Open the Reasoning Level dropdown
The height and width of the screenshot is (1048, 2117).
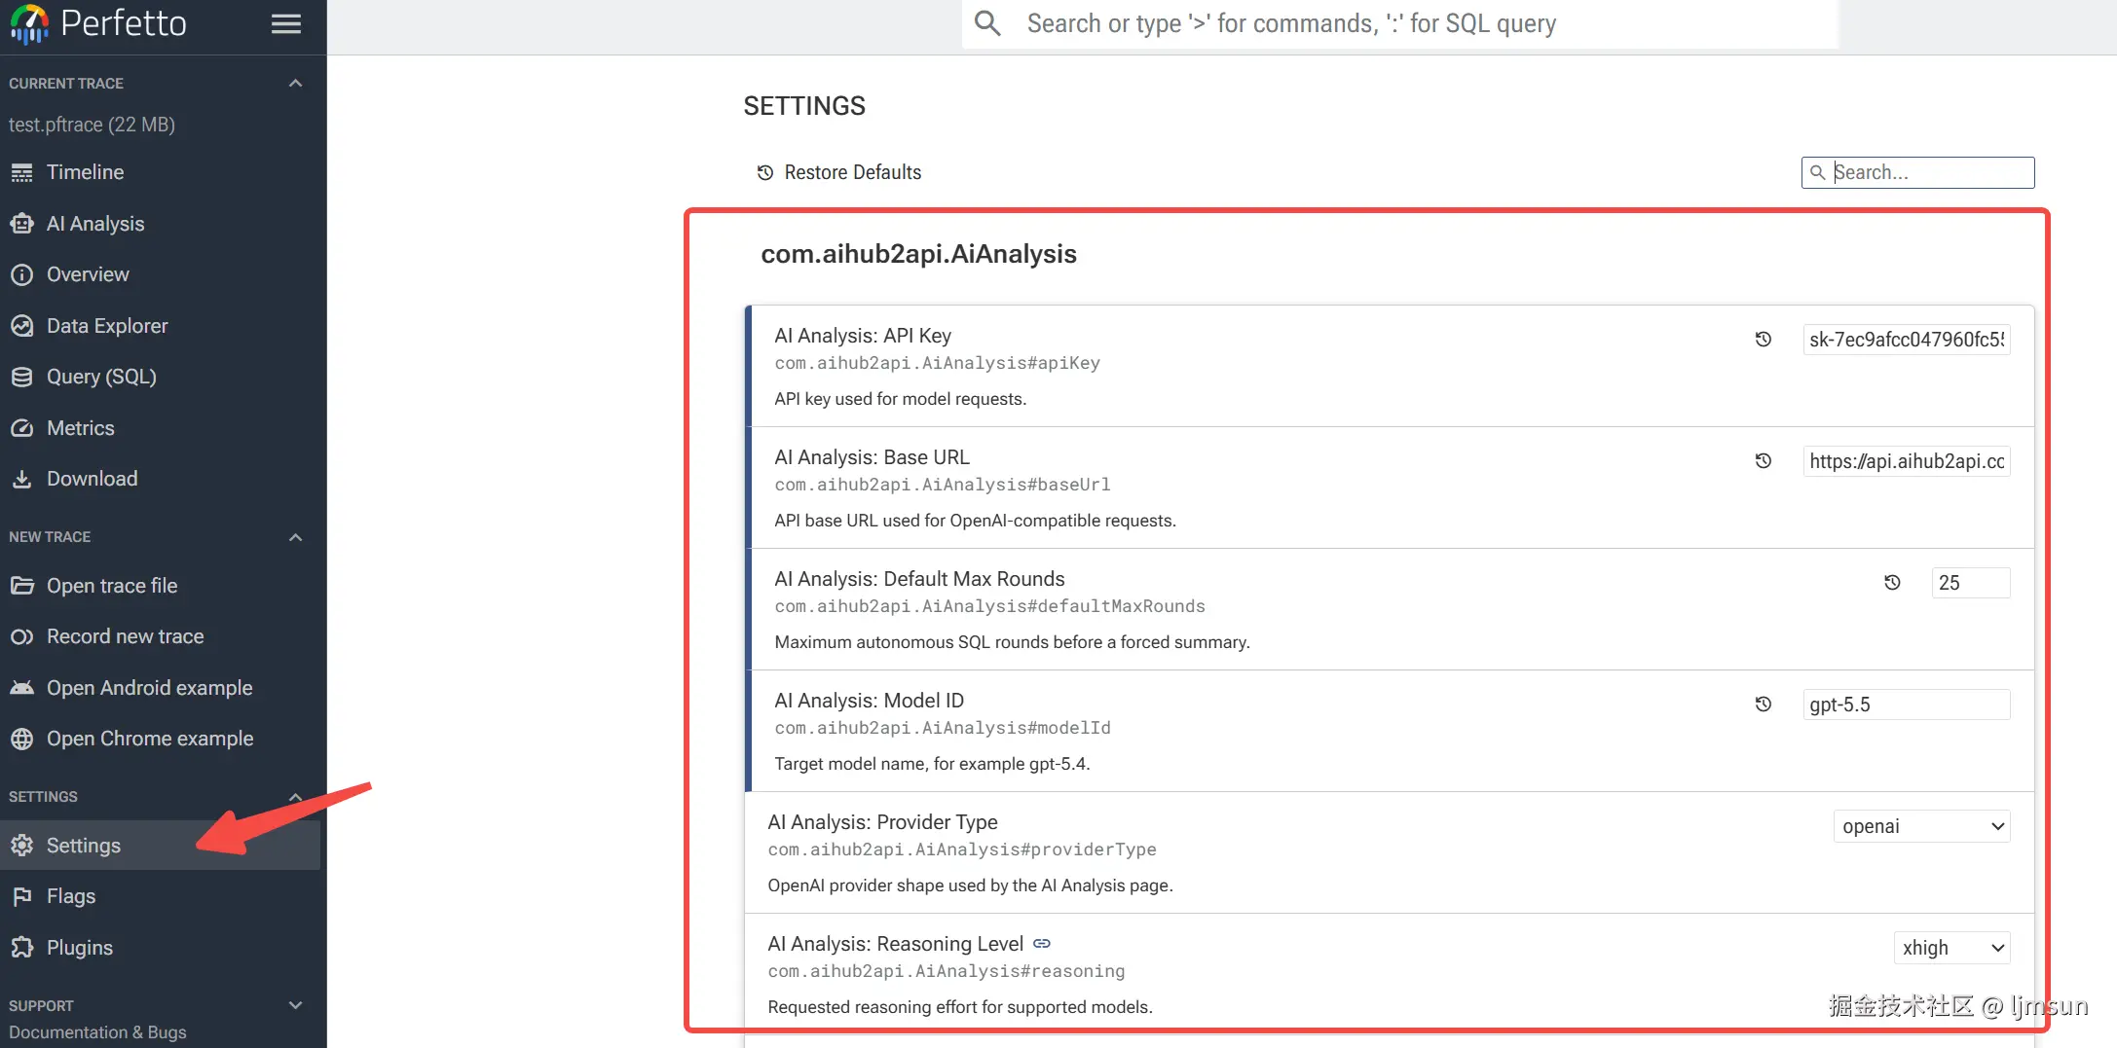click(x=1951, y=948)
